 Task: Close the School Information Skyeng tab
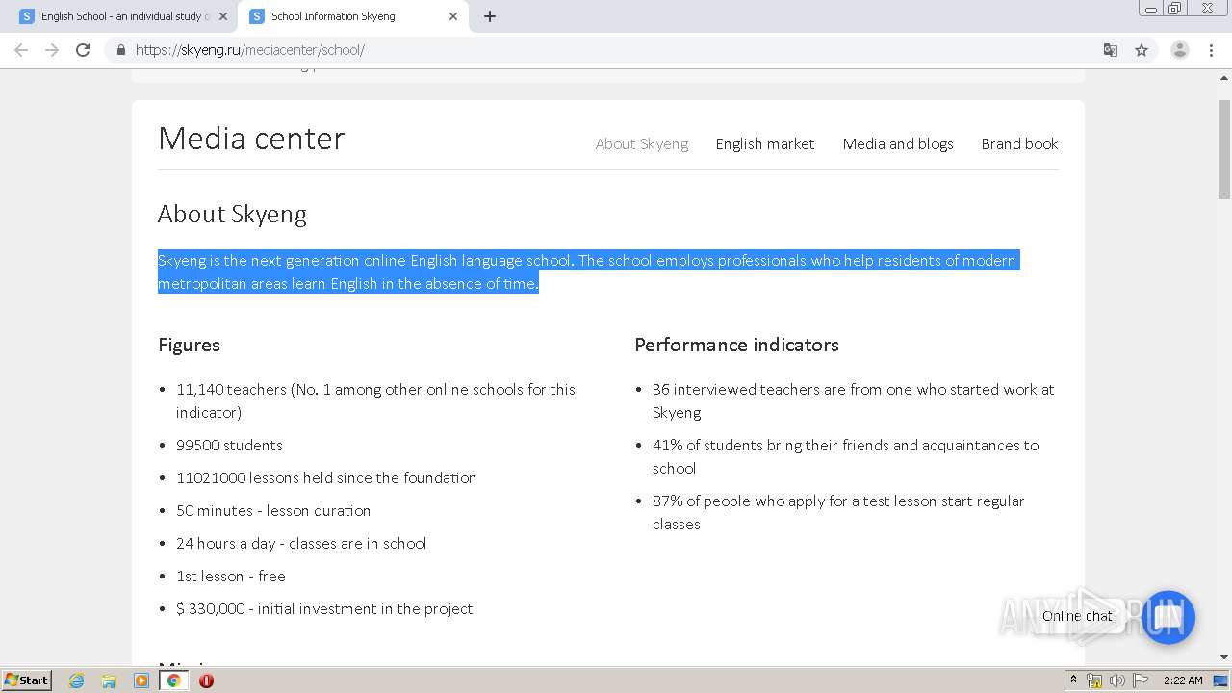(x=453, y=16)
